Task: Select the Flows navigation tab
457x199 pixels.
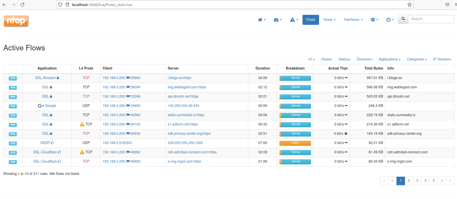Action: (311, 20)
